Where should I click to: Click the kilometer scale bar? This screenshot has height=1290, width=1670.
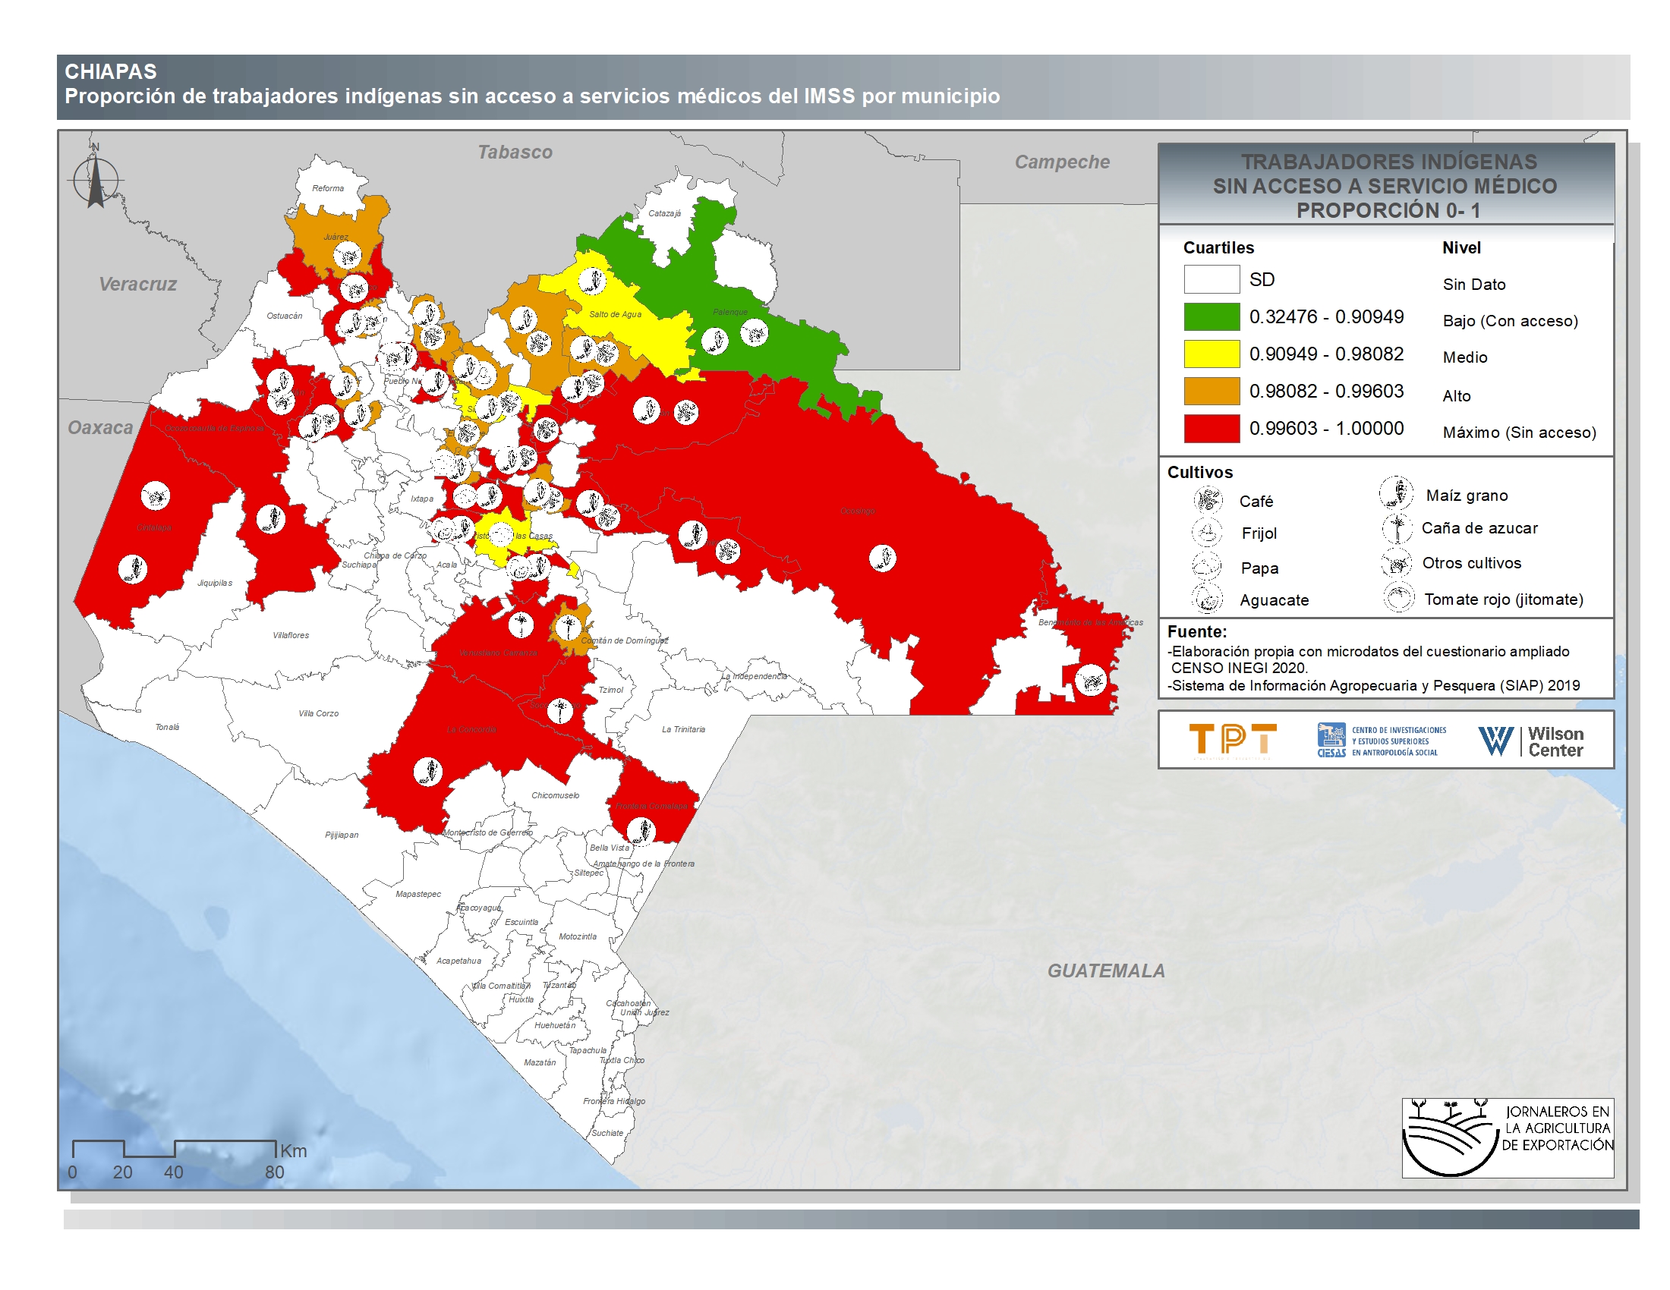point(175,1149)
